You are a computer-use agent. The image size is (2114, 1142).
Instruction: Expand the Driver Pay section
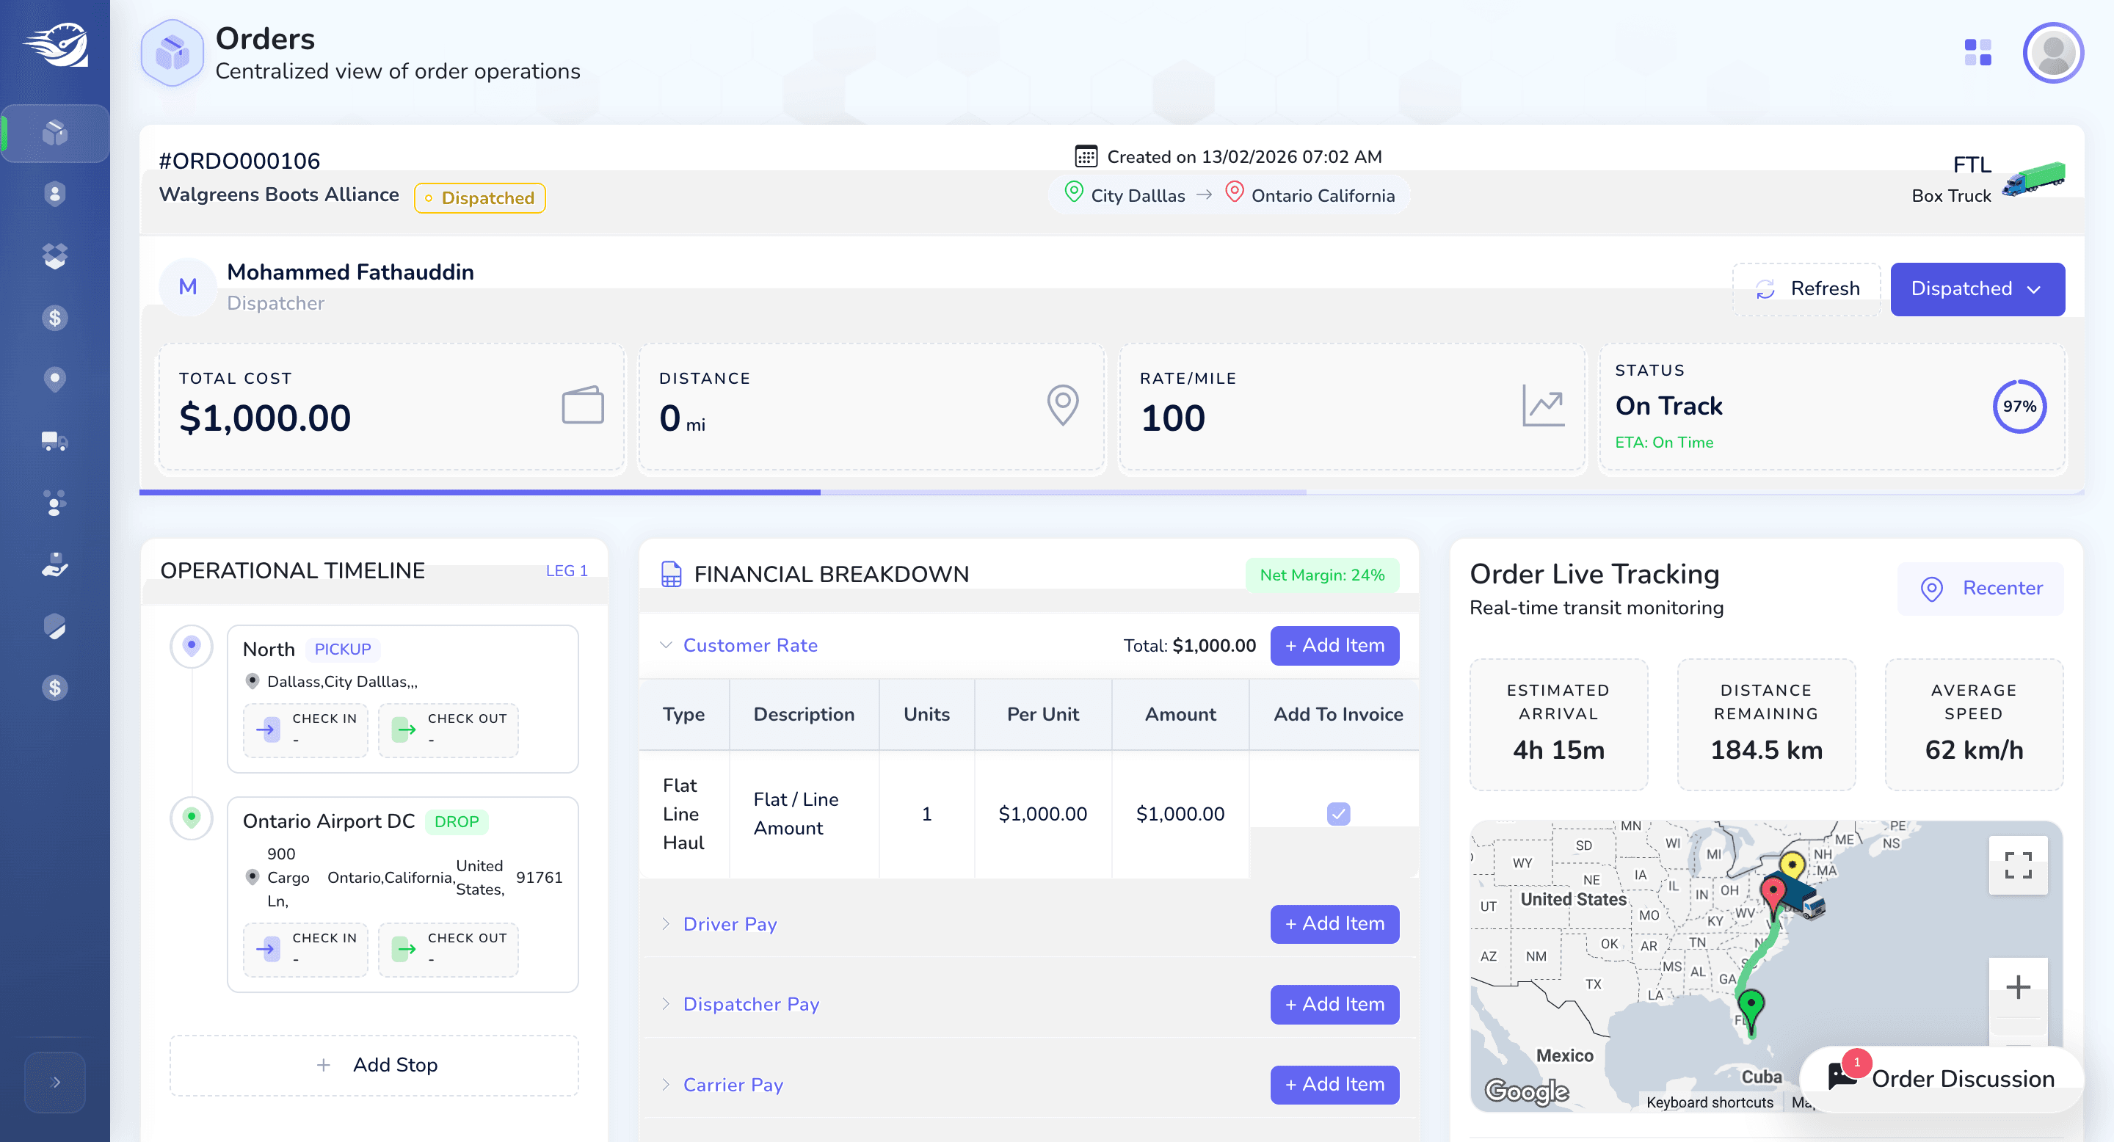(666, 924)
